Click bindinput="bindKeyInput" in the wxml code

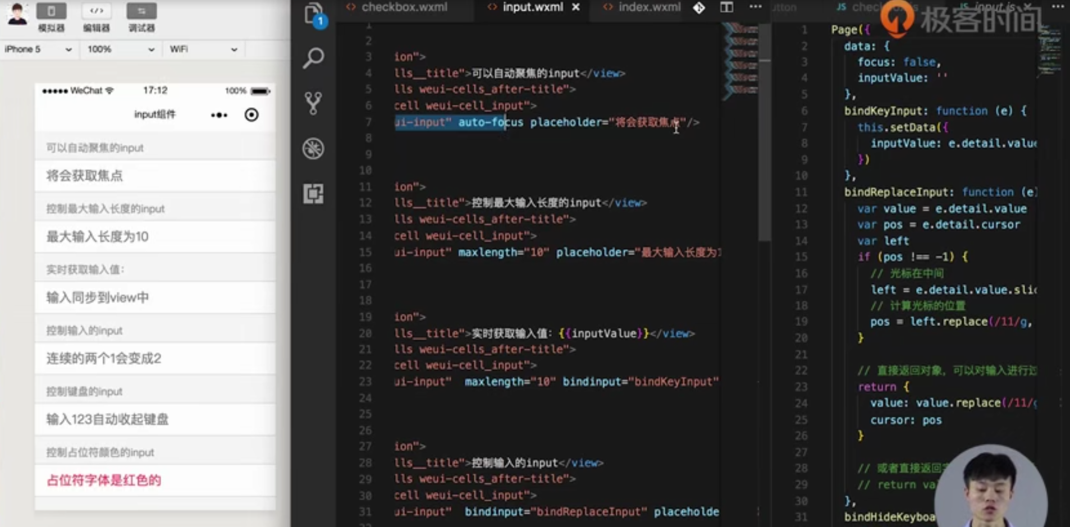(x=641, y=382)
